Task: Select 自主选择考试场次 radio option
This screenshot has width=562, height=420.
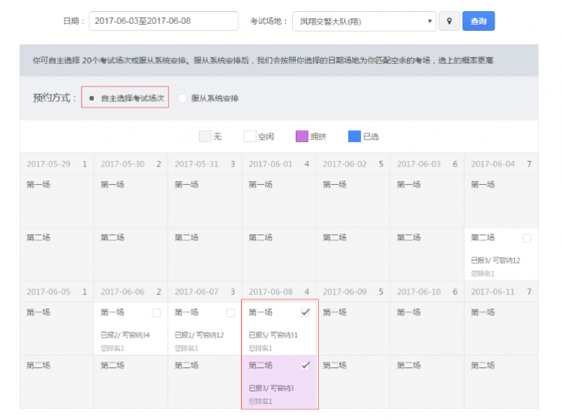Action: pos(92,98)
